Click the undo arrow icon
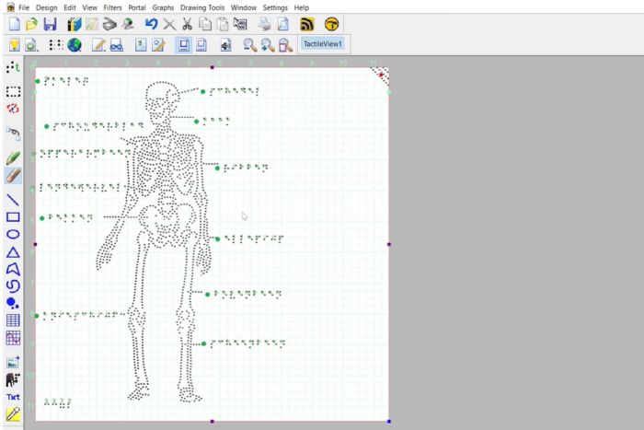644x430 pixels. coord(151,24)
